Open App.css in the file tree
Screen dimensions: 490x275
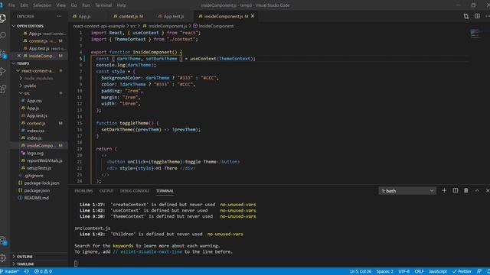34,101
